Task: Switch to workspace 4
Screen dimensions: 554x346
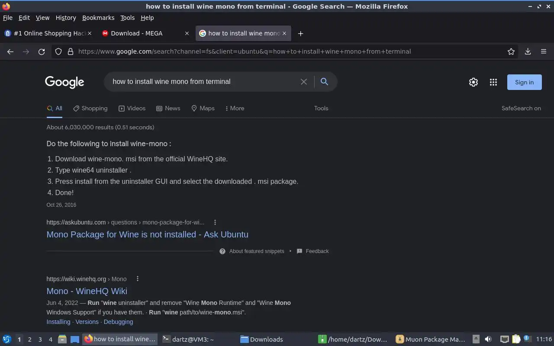Action: (x=50, y=340)
